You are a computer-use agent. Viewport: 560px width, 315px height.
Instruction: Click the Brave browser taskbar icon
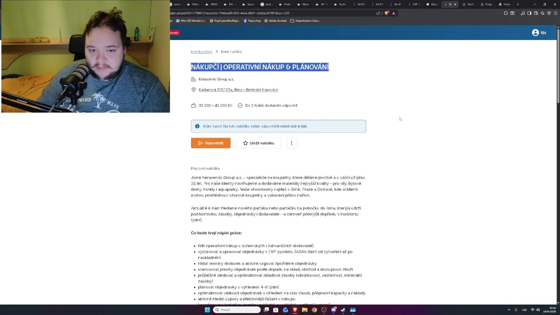click(295, 310)
